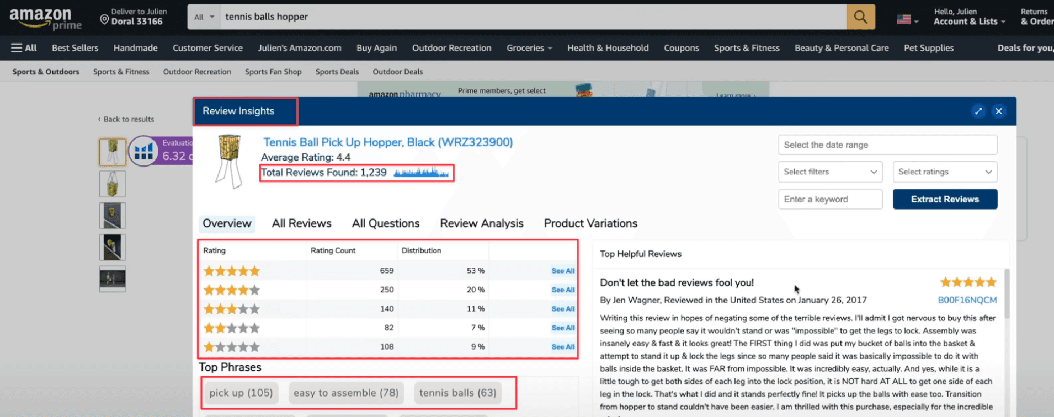
Task: Open Pet Supplies in nav bar
Action: pyautogui.click(x=929, y=48)
